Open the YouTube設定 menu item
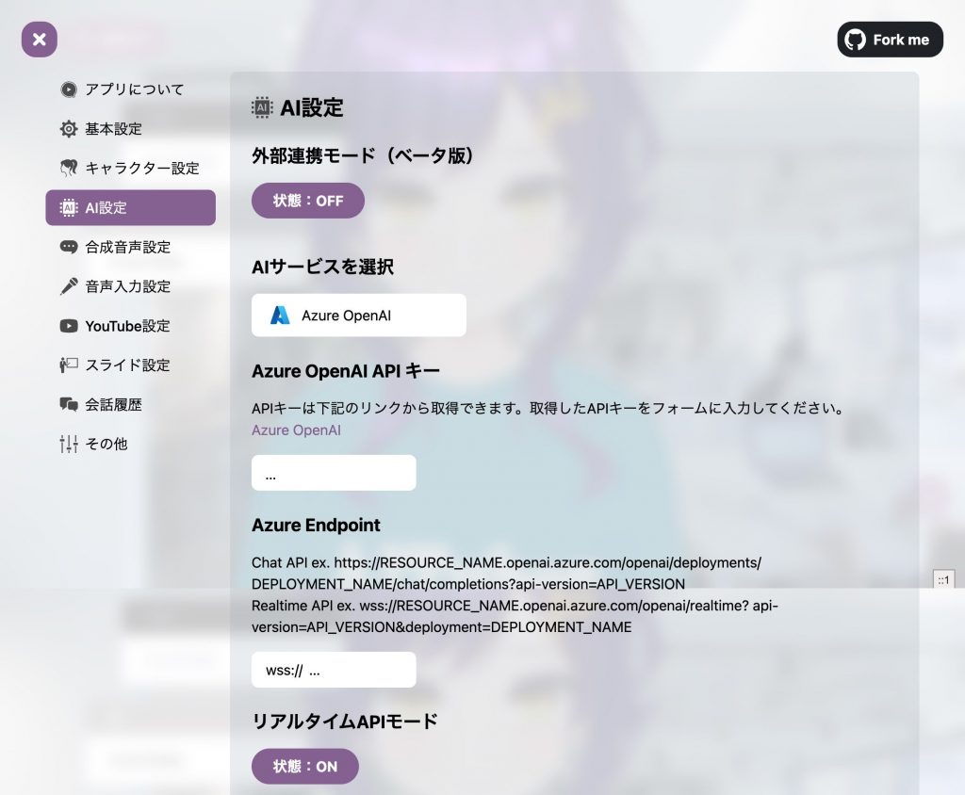 tap(130, 326)
